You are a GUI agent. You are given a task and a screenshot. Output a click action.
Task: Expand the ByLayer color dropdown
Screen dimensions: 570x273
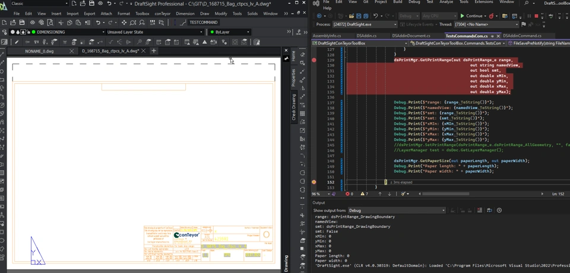tap(248, 32)
